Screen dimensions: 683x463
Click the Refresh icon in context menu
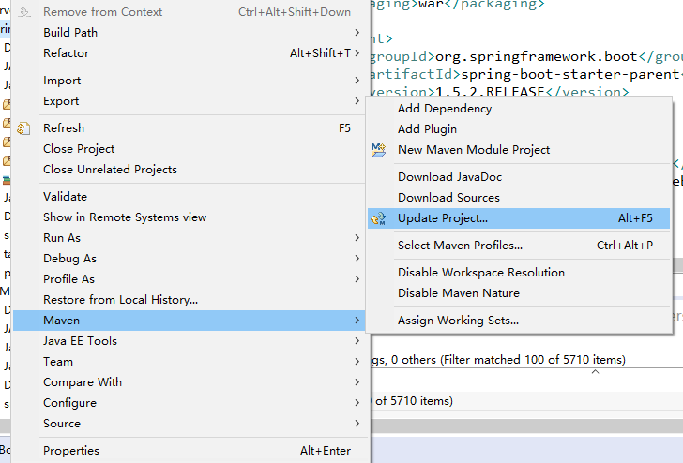[25, 128]
